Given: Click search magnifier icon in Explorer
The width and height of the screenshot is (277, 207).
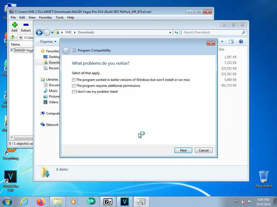Looking at the screenshot, I should coord(243,32).
